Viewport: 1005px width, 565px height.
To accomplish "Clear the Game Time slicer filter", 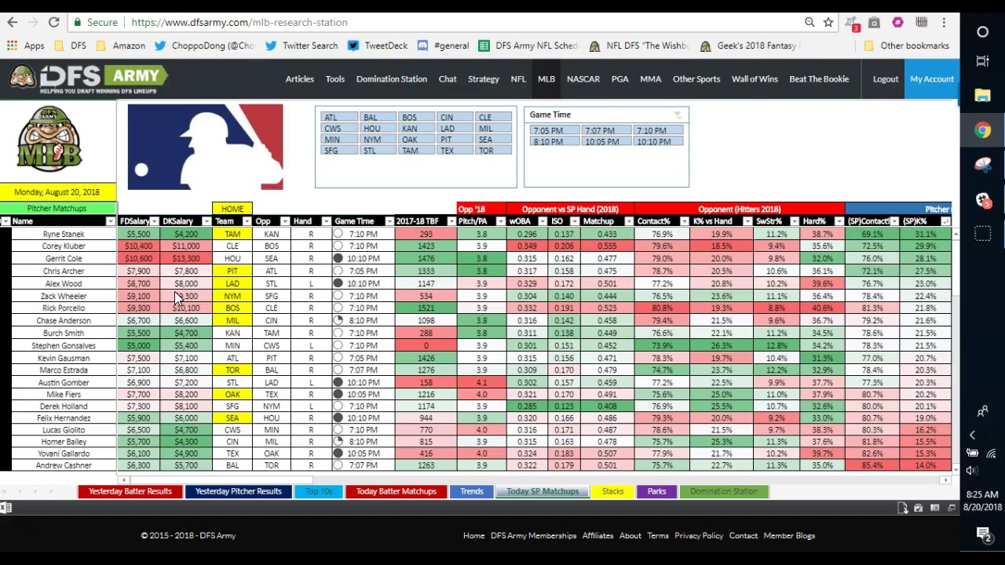I will [678, 115].
